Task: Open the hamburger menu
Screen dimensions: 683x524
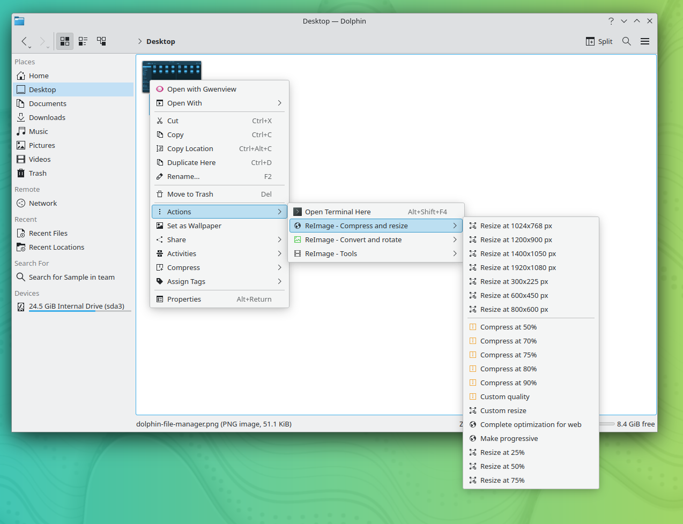Action: [645, 41]
